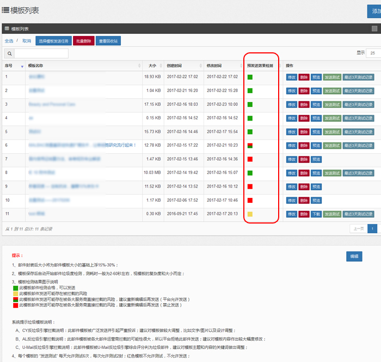Sort table by 序号 column arrow

[x=22, y=66]
